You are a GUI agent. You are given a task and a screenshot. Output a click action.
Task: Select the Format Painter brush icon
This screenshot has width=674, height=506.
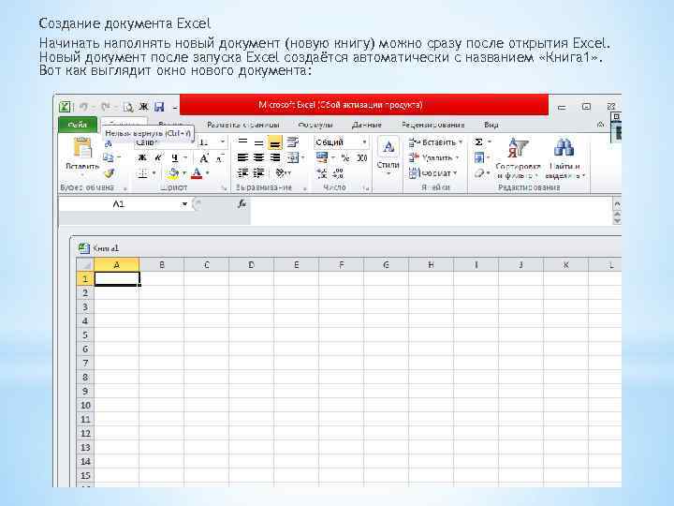110,173
